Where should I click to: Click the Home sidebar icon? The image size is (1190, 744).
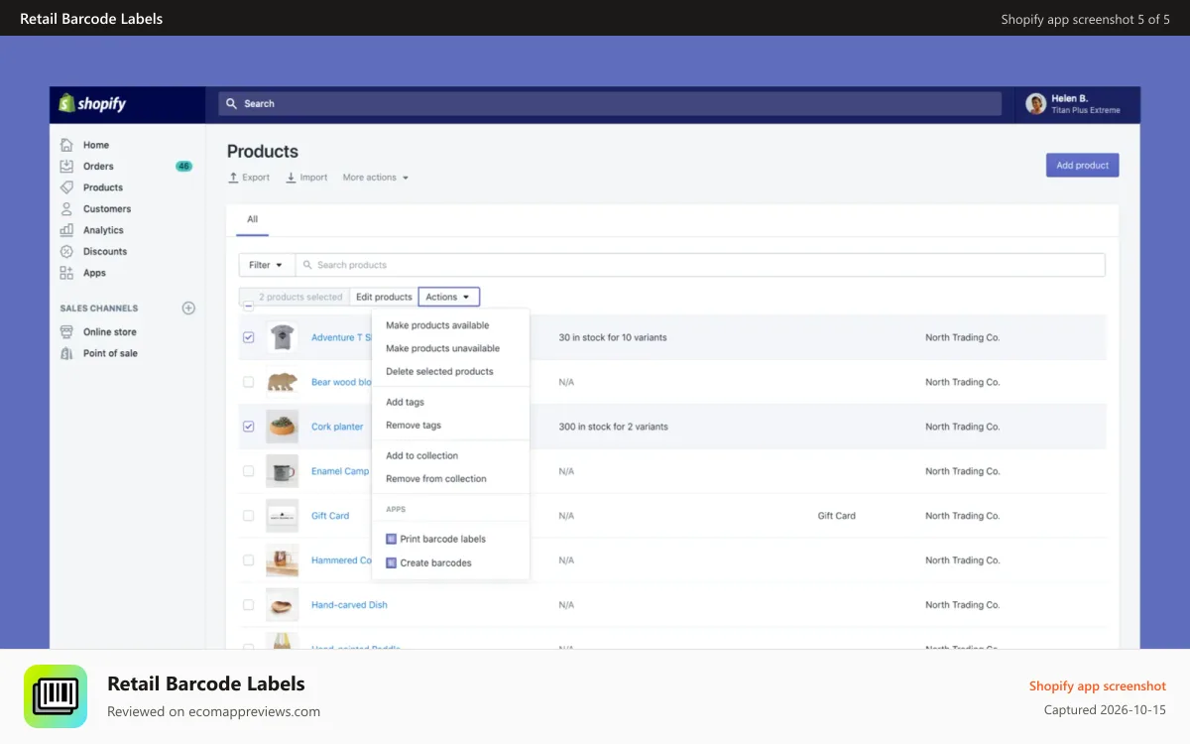[x=66, y=145]
